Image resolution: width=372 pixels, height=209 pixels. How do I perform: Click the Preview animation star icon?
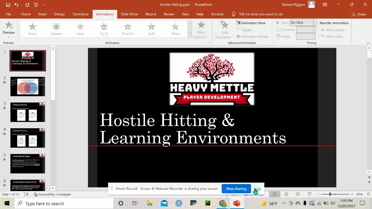click(x=9, y=25)
